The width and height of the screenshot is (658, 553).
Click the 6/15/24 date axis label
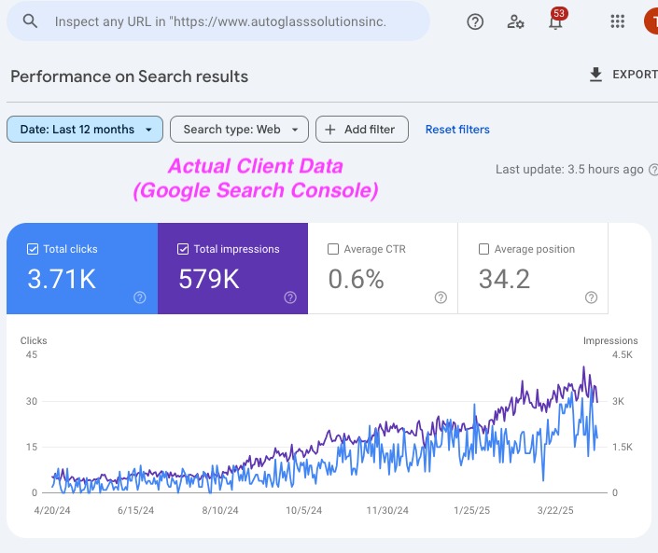tap(135, 510)
